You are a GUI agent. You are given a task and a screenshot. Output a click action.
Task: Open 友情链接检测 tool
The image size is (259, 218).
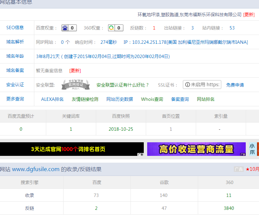click(85, 99)
